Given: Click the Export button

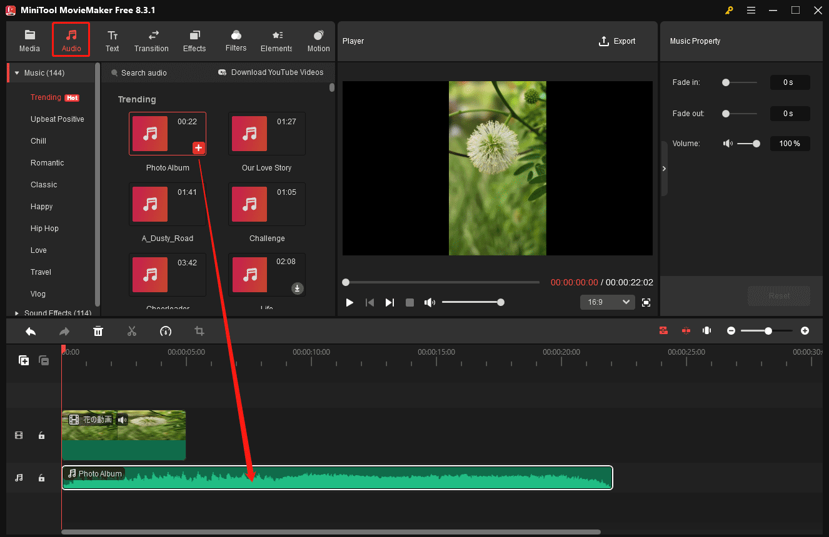Looking at the screenshot, I should click(x=616, y=41).
